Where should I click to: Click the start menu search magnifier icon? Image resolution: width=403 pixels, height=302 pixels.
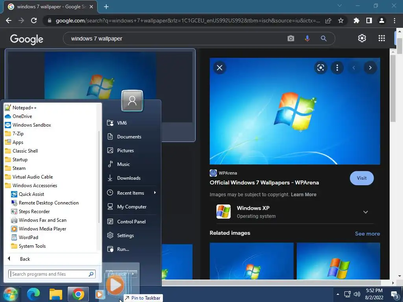tap(91, 274)
